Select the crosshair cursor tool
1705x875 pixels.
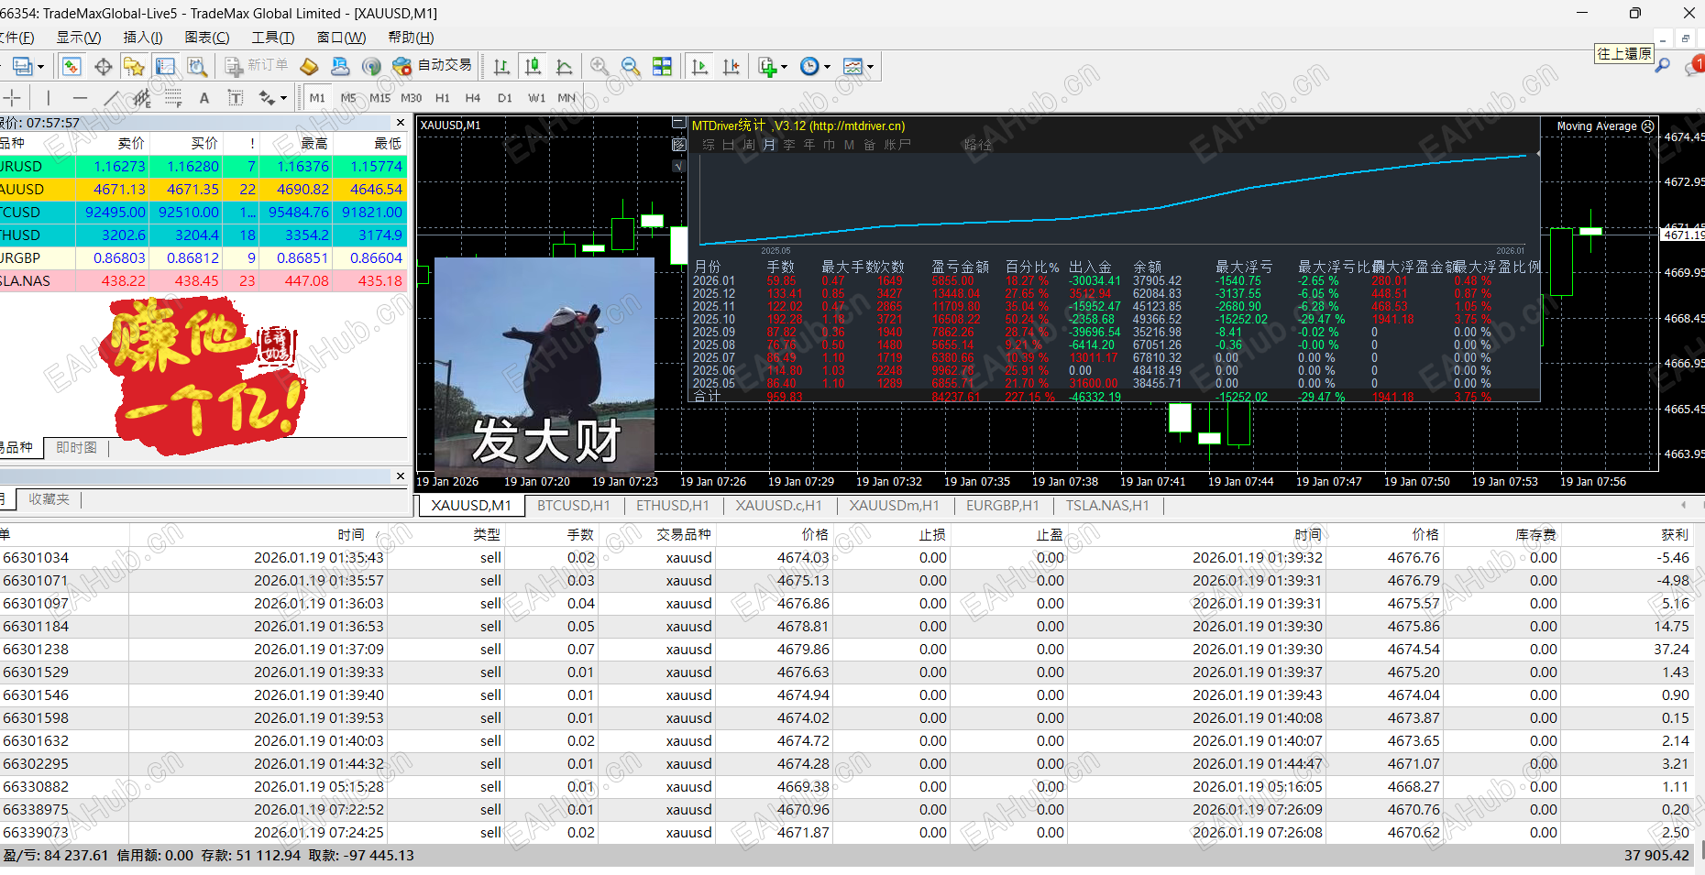13,97
